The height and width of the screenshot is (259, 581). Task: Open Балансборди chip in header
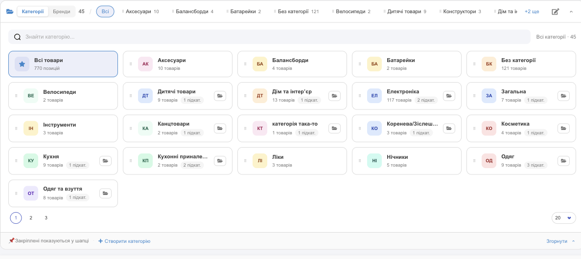[x=193, y=11]
